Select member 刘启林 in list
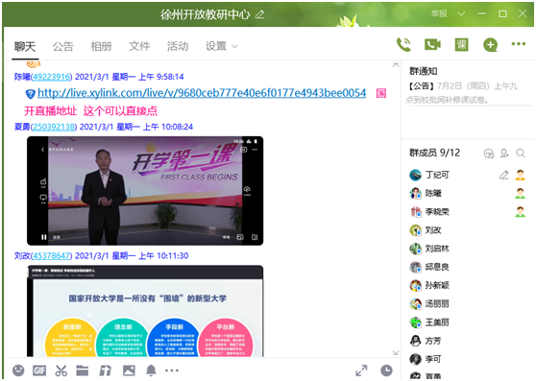Image resolution: width=536 pixels, height=381 pixels. click(437, 249)
